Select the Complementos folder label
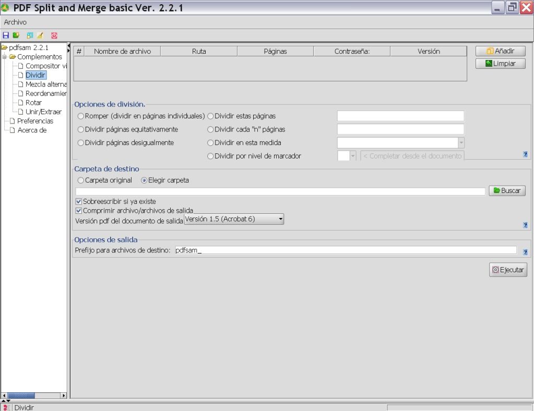Viewport: 534px width, 411px height. click(x=40, y=57)
